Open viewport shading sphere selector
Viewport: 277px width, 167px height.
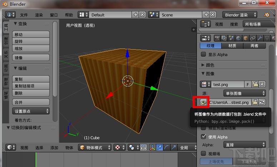119,147
